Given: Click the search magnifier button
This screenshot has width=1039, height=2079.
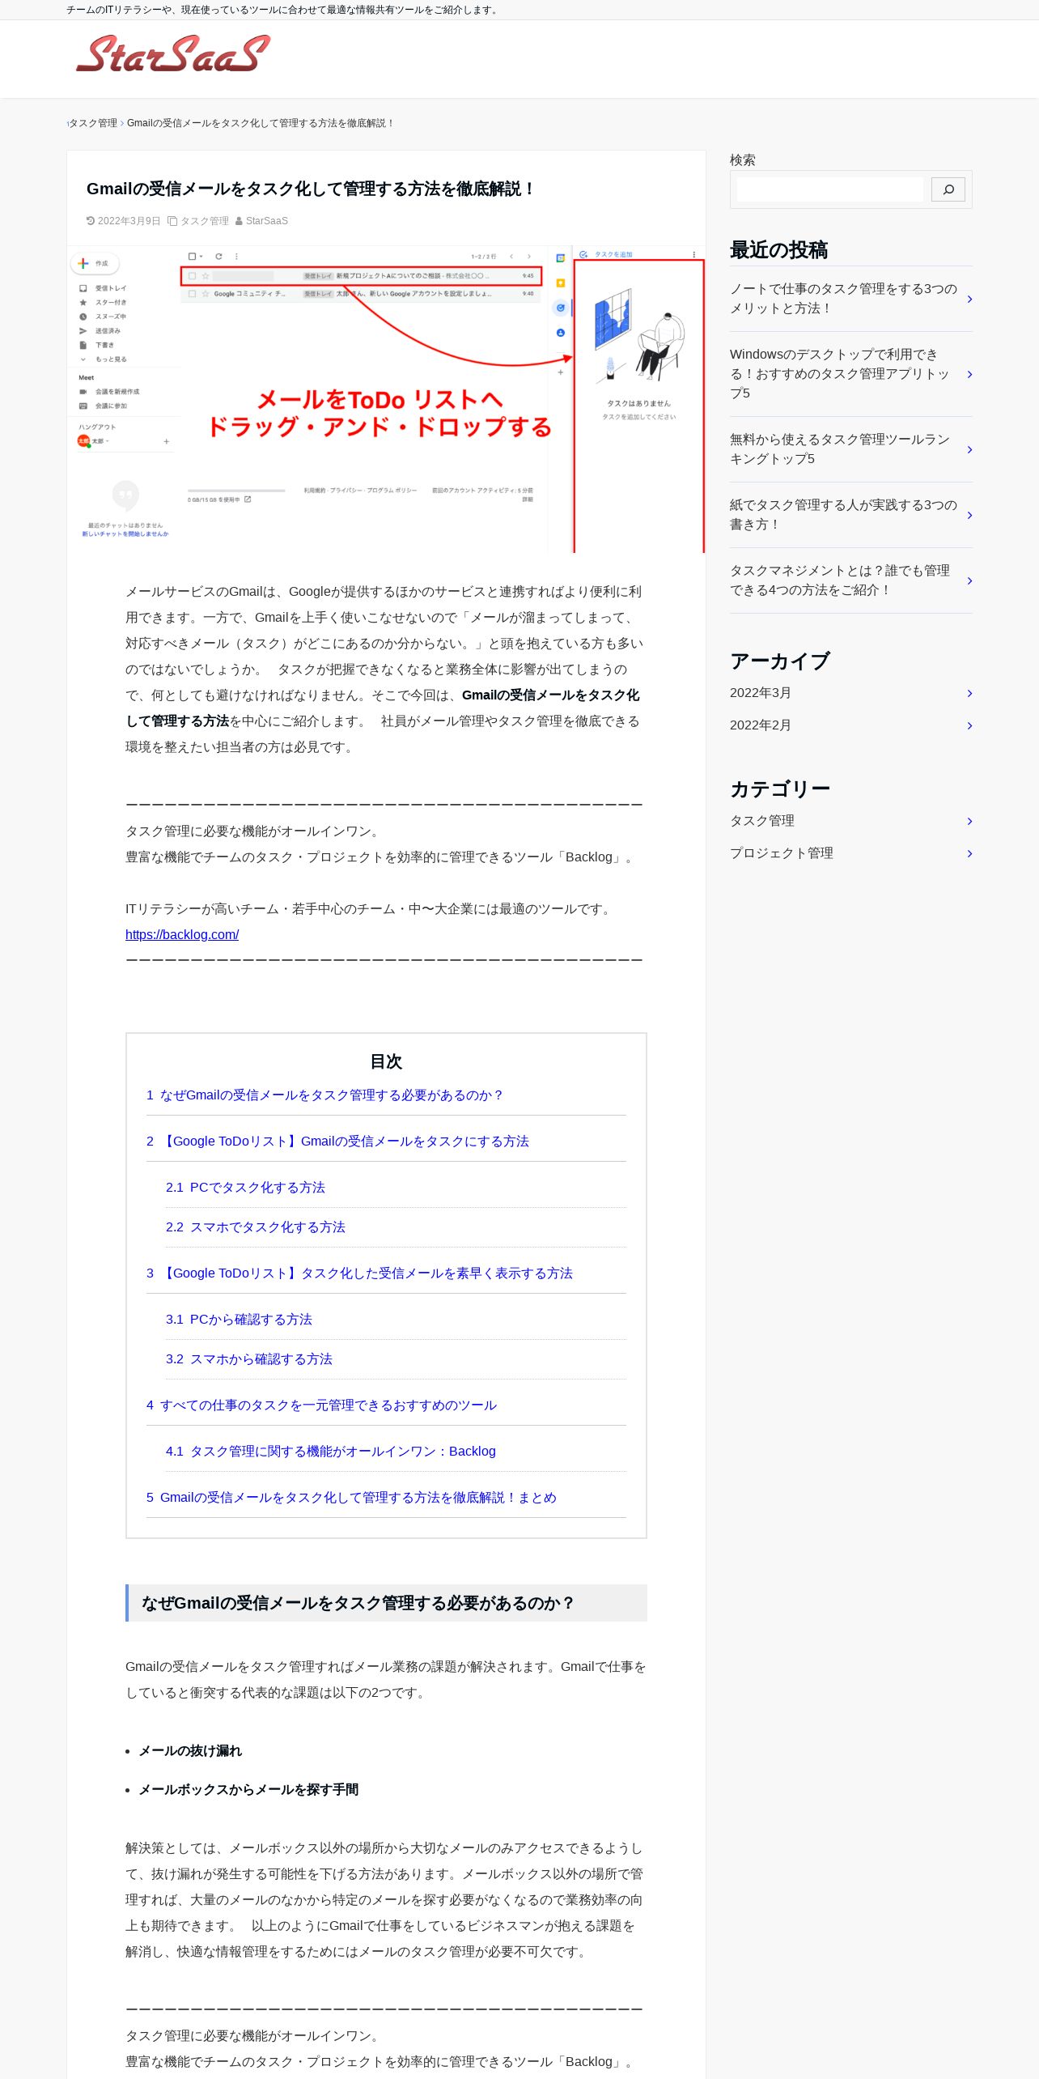Looking at the screenshot, I should 948,189.
